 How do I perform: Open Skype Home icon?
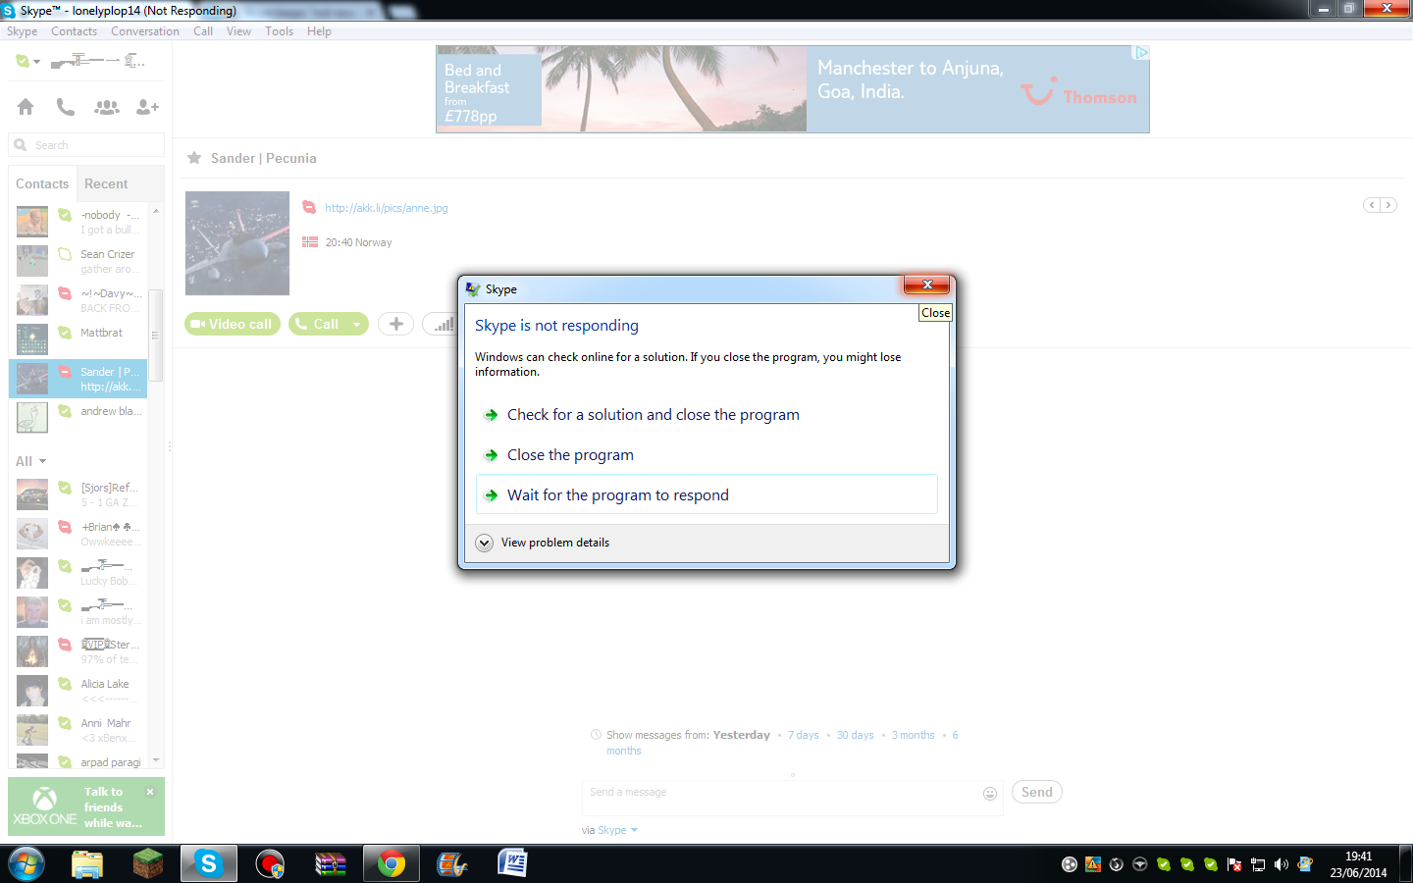coord(26,106)
